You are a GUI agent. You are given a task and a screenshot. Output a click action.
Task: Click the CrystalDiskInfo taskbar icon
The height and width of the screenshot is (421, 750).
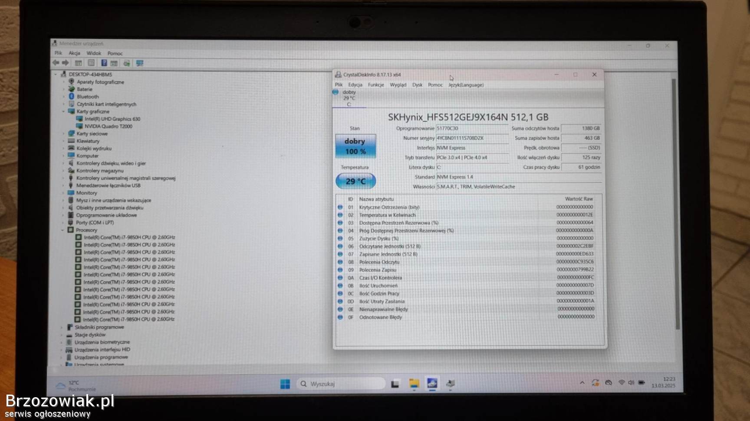pos(432,383)
